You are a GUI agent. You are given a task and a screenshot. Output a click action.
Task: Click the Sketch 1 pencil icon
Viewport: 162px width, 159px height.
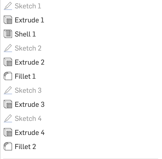coord(8,6)
